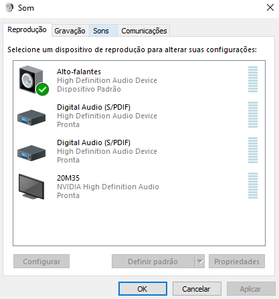Image resolution: width=279 pixels, height=299 pixels.
Task: Click the Propriedades button
Action: (237, 262)
